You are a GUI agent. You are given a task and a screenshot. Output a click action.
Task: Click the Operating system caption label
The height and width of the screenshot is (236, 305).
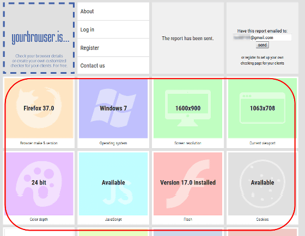[x=113, y=143]
